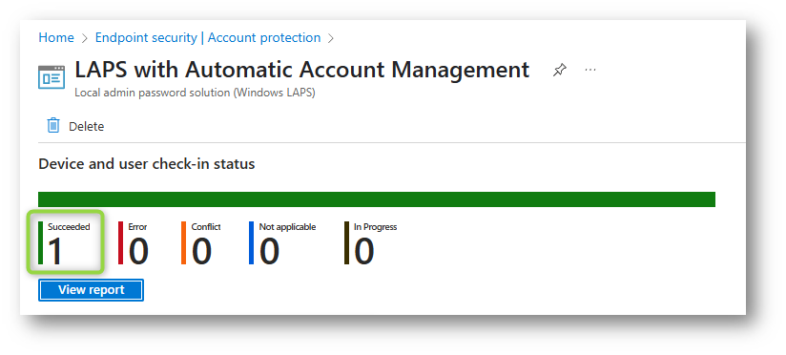Go to Home breadcrumb link
The width and height of the screenshot is (786, 355).
(x=56, y=37)
